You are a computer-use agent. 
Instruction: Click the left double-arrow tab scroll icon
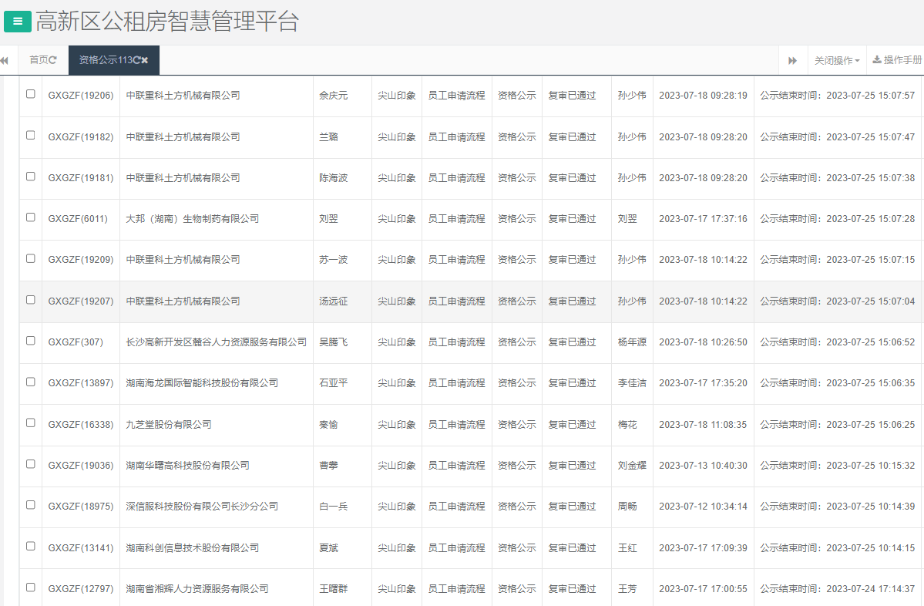pos(4,60)
